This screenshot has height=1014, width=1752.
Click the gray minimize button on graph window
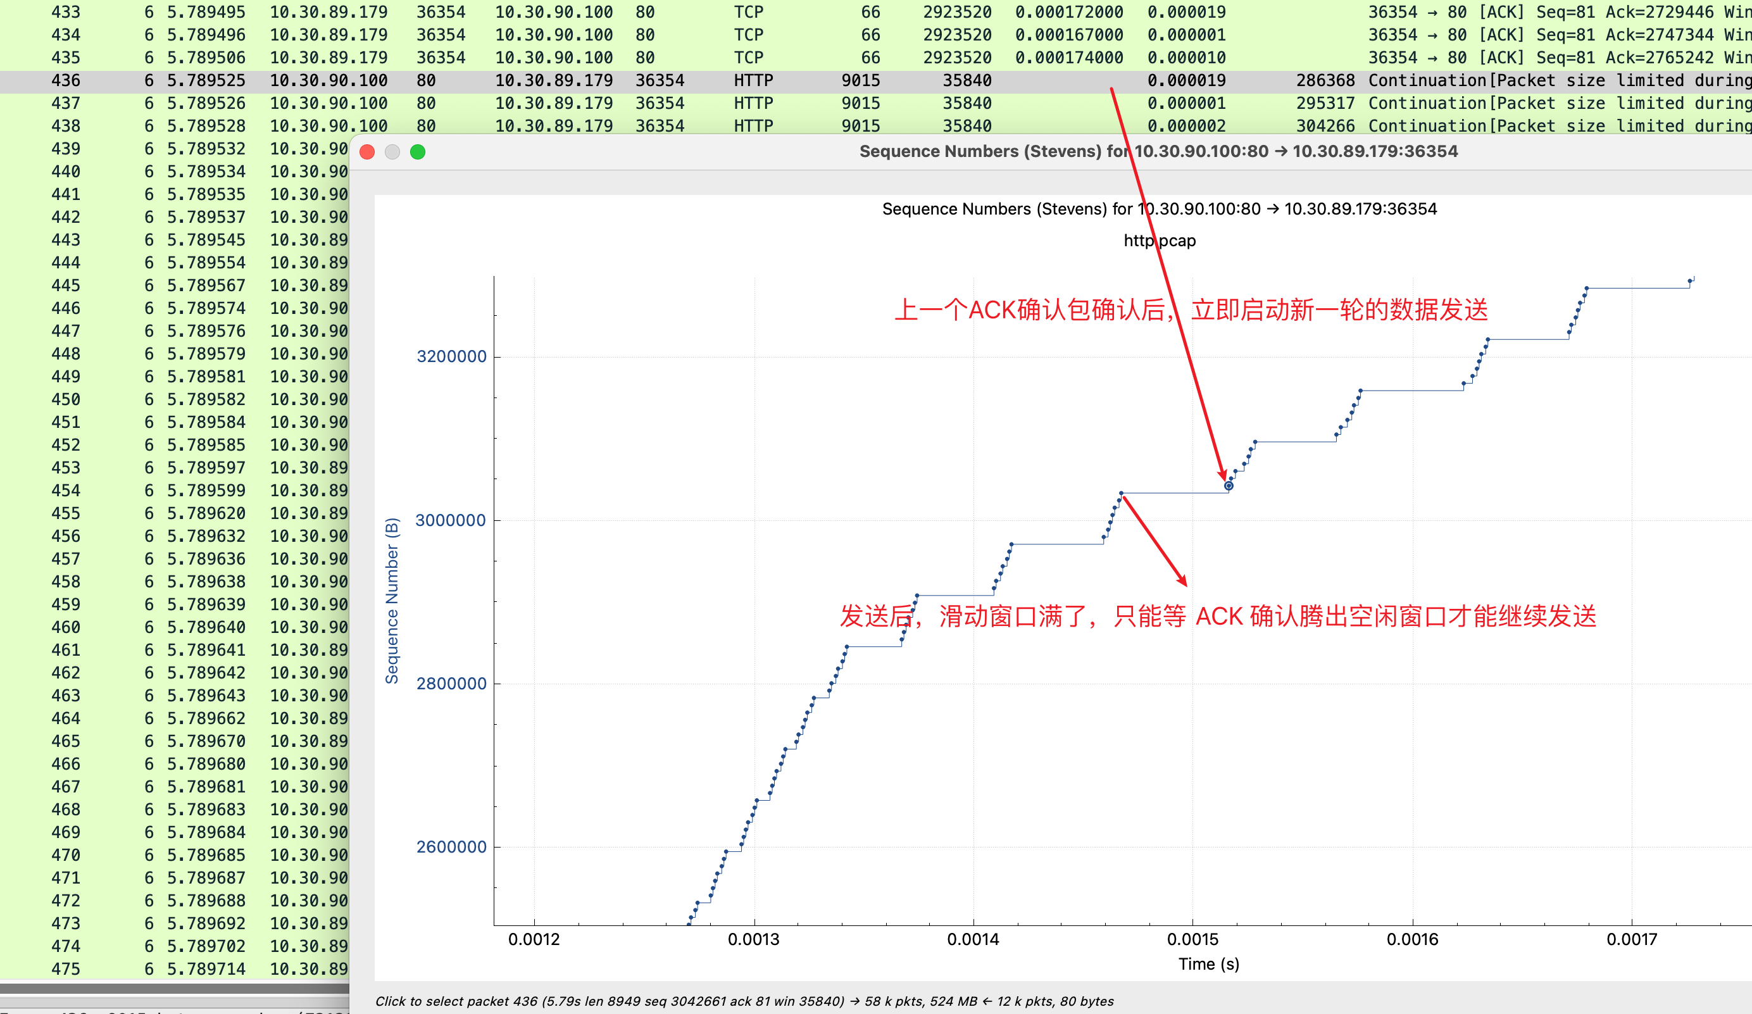pos(396,151)
